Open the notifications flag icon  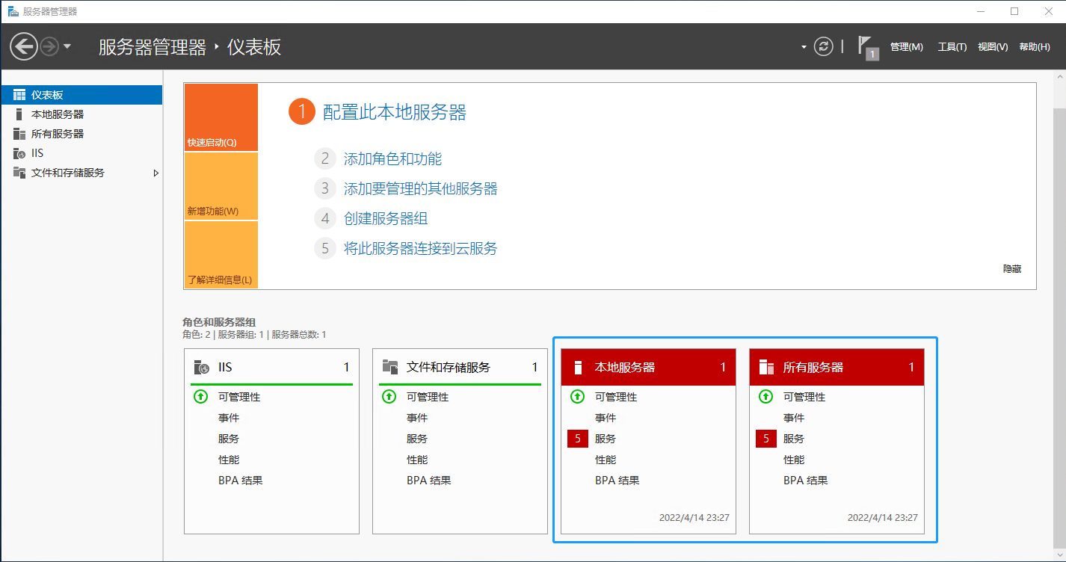tap(868, 47)
